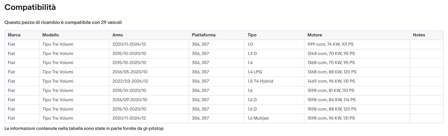Select the 999 ccm, 74 KW engine cell
The image size is (448, 136).
[x=330, y=44]
